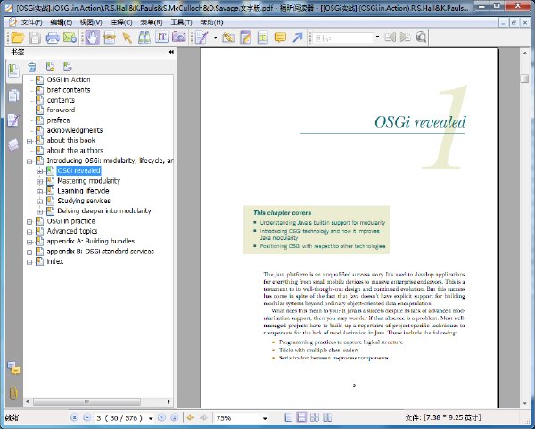The height and width of the screenshot is (429, 535).
Task: Select the Hand tool in toolbar
Action: (92, 37)
